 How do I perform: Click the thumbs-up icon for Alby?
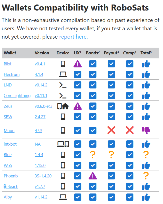tap(146, 197)
